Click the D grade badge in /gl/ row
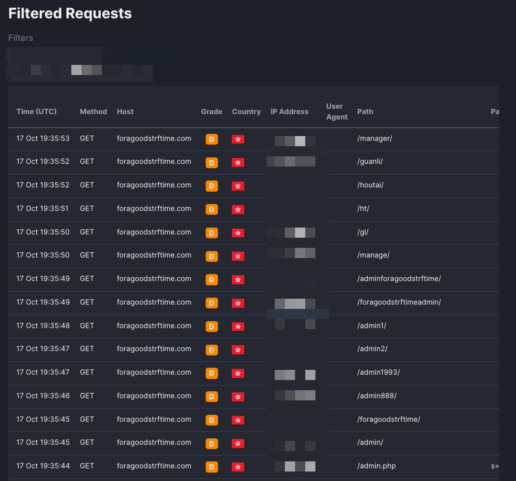This screenshot has height=481, width=516. 212,233
